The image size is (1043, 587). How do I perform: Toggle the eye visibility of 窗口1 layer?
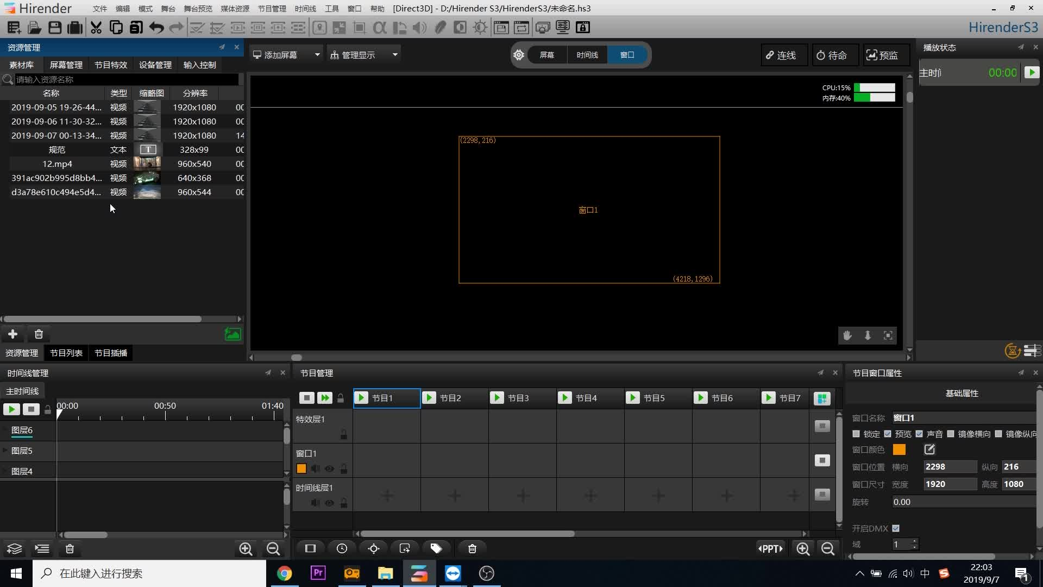[329, 469]
